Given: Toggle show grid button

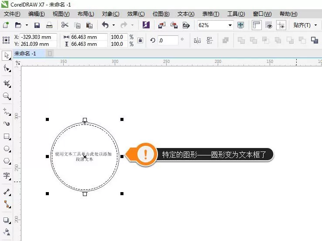Looking at the screenshot, I should point(269,25).
